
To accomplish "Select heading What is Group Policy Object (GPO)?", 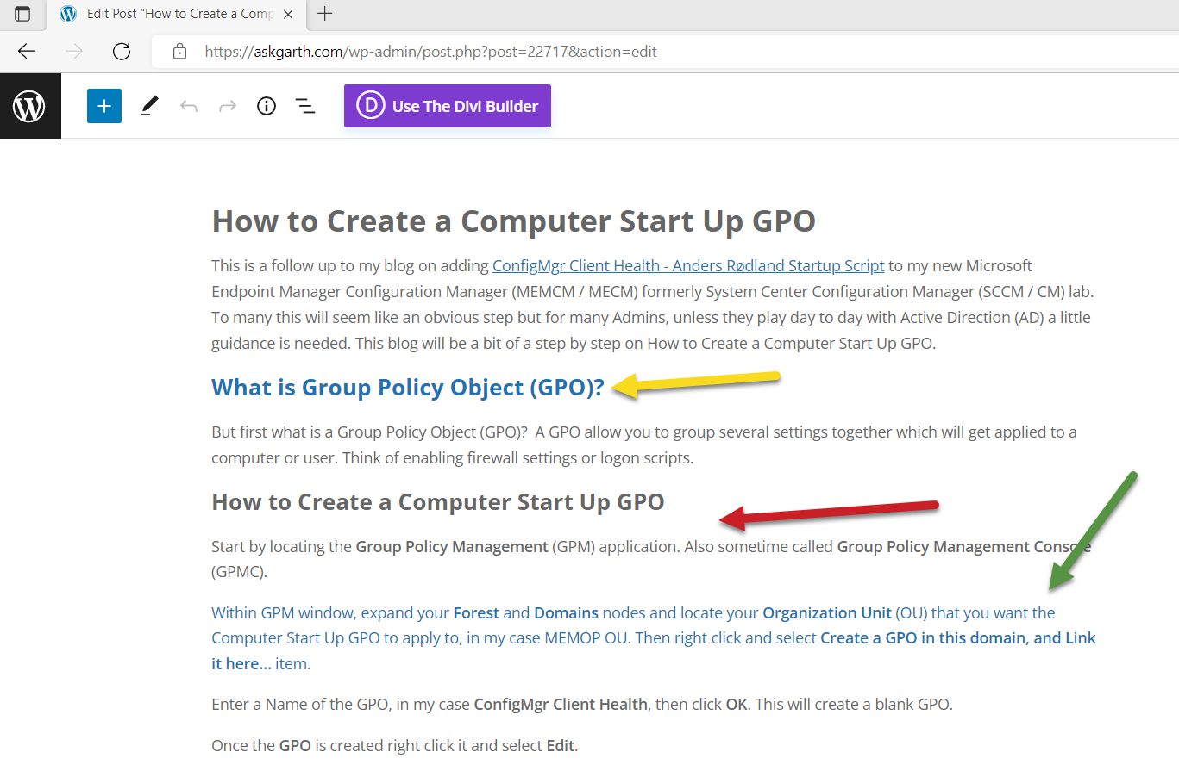I will click(408, 388).
